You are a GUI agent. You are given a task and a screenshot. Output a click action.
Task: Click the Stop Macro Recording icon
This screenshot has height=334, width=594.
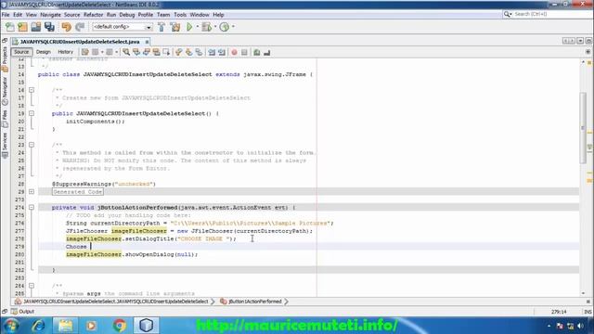(244, 52)
